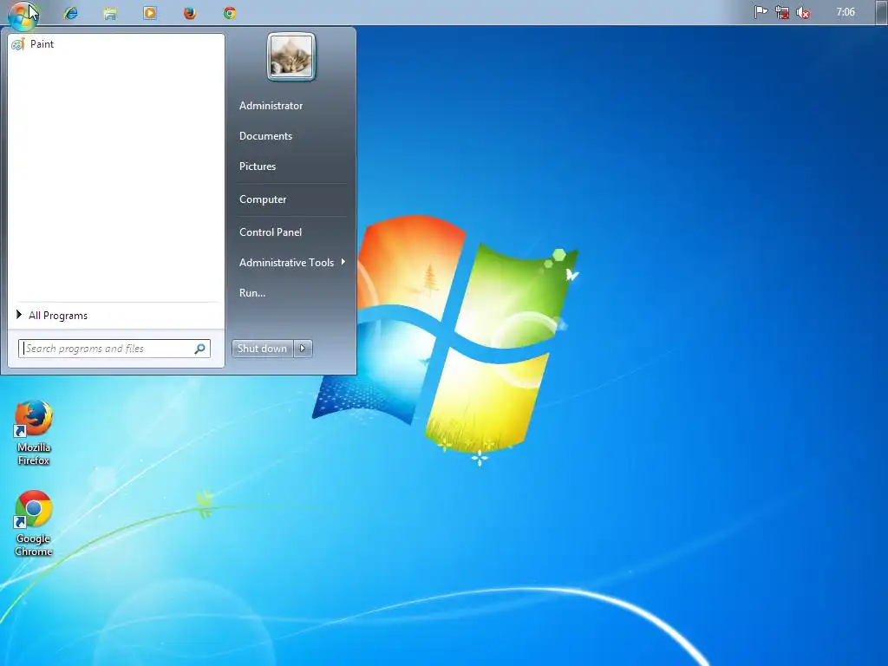Click the network status tray icon

pos(782,12)
